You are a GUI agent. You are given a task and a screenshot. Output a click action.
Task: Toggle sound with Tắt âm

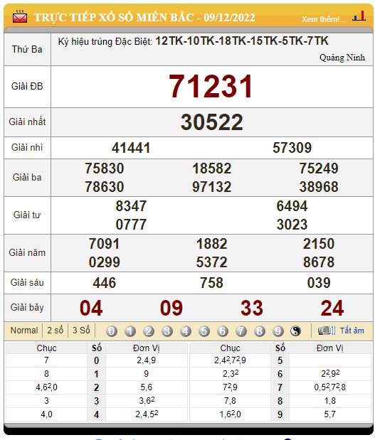click(352, 331)
